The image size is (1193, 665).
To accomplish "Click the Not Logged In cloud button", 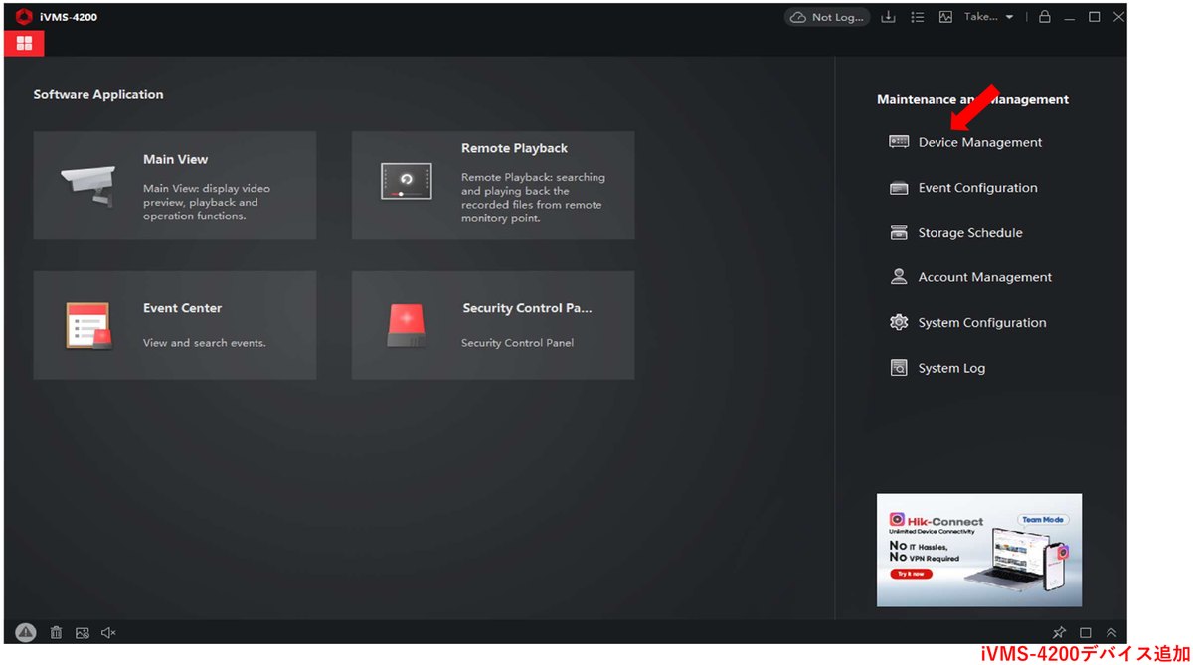I will (x=827, y=17).
